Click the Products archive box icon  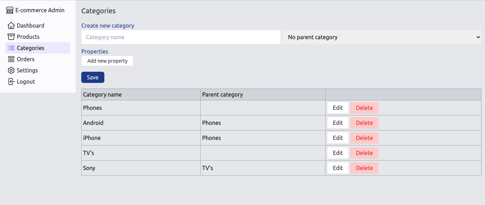[x=11, y=37]
